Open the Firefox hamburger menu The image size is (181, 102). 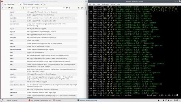coord(85,8)
